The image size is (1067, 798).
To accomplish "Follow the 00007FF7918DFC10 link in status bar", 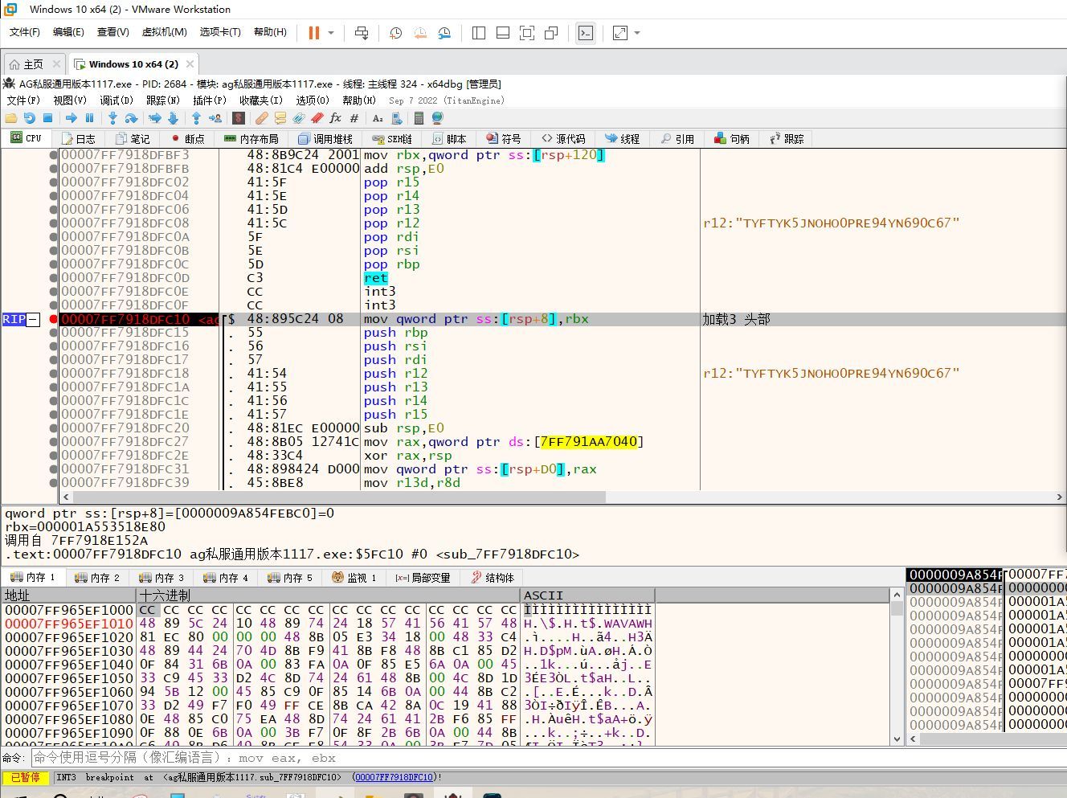I will pyautogui.click(x=394, y=778).
